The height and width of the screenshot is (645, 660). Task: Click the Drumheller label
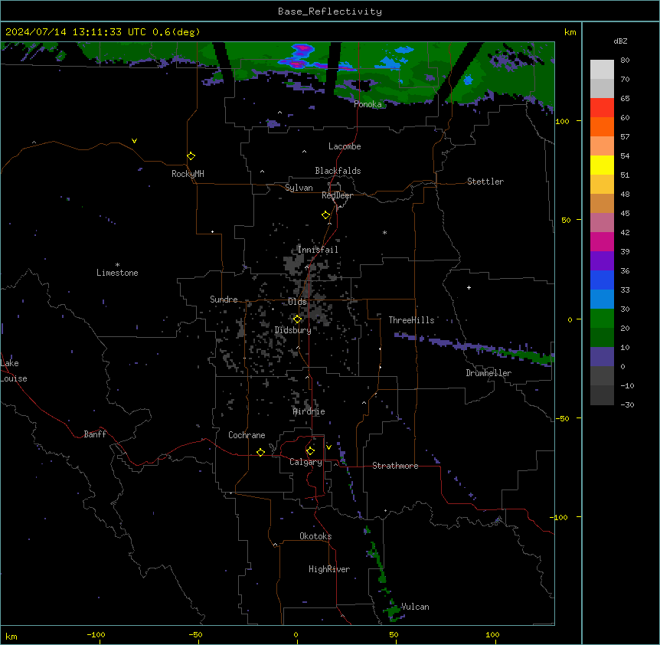click(488, 373)
